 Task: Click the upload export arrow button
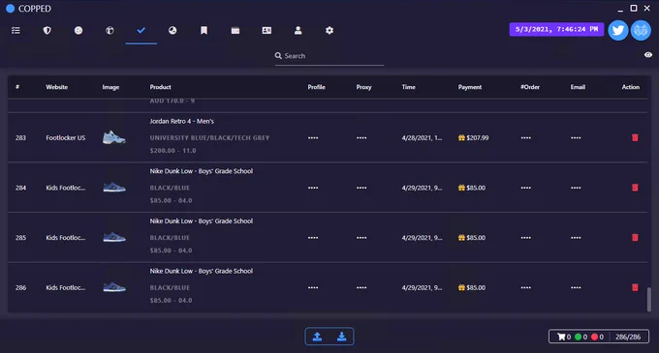[317, 337]
